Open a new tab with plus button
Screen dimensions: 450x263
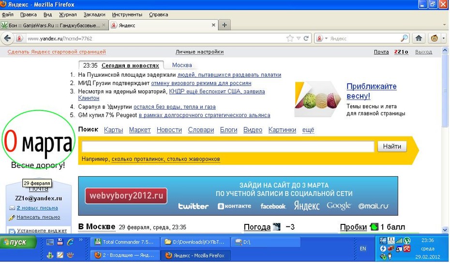tap(225, 25)
